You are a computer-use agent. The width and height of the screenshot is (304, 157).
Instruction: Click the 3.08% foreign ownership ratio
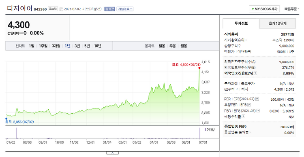pyautogui.click(x=289, y=73)
